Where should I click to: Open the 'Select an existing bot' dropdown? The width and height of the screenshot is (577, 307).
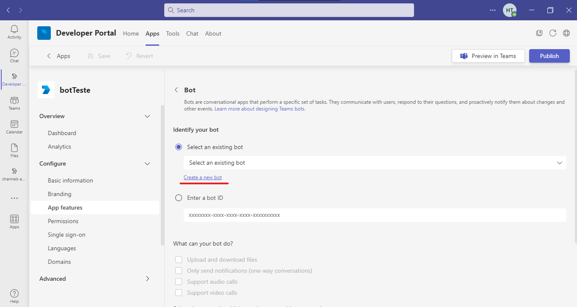tap(375, 163)
